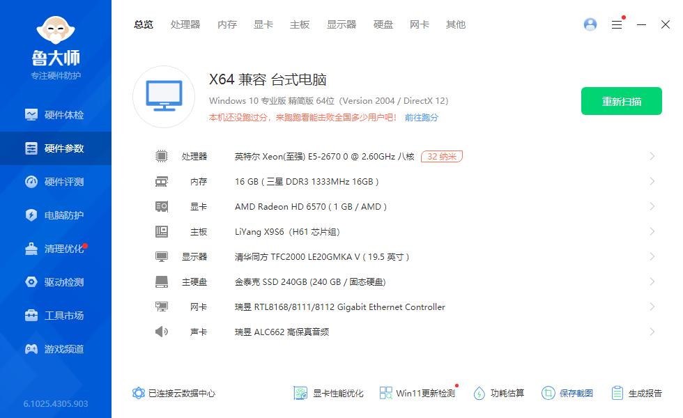This screenshot has height=418, width=683.
Task: Open 电脑防护 shield icon in sidebar
Action: 31,215
